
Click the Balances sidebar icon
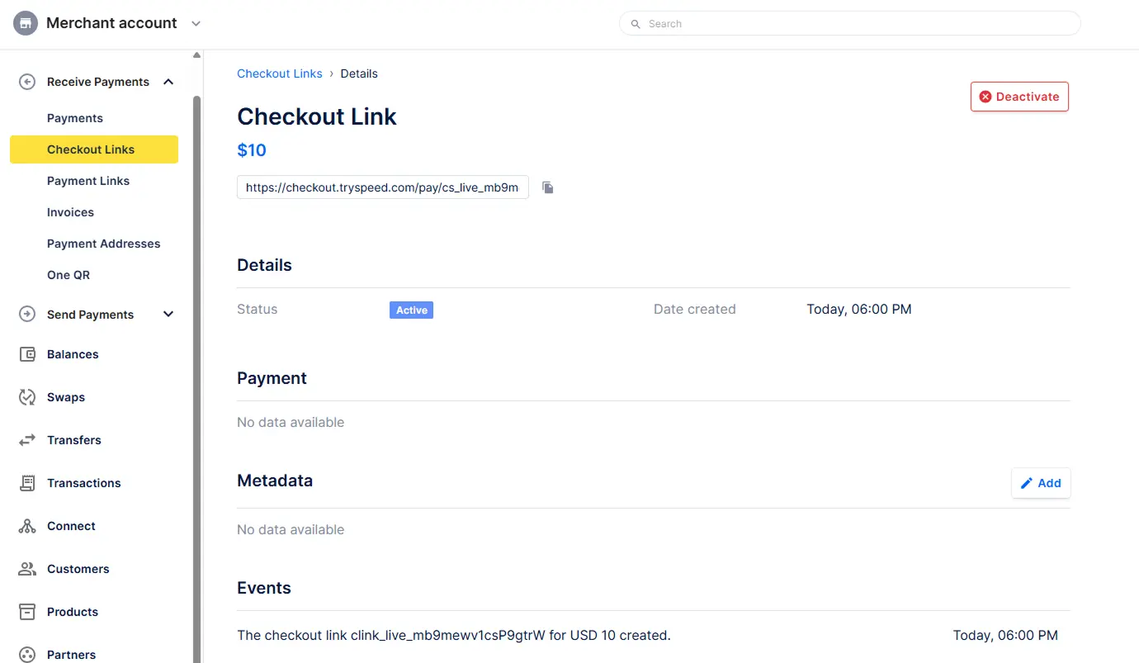click(26, 354)
